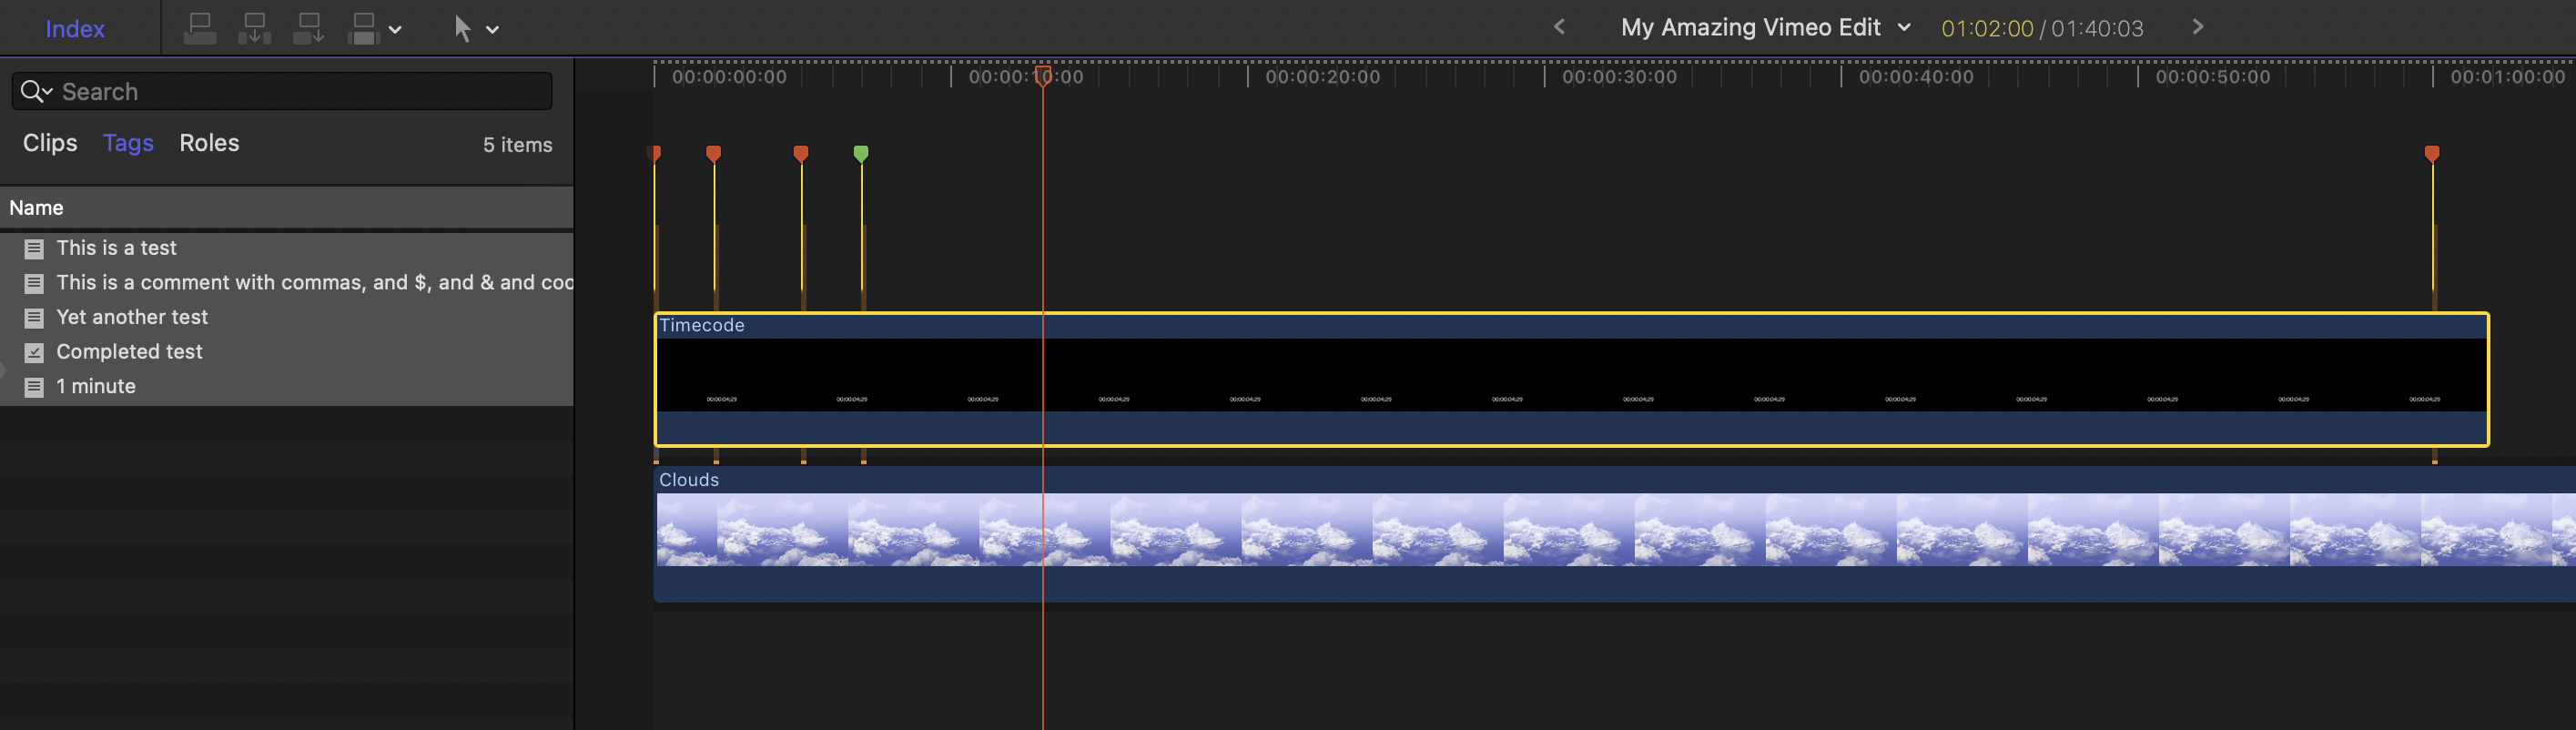Go forward in timeline history with right arrow
Image resolution: width=2576 pixels, height=730 pixels.
pyautogui.click(x=2197, y=27)
